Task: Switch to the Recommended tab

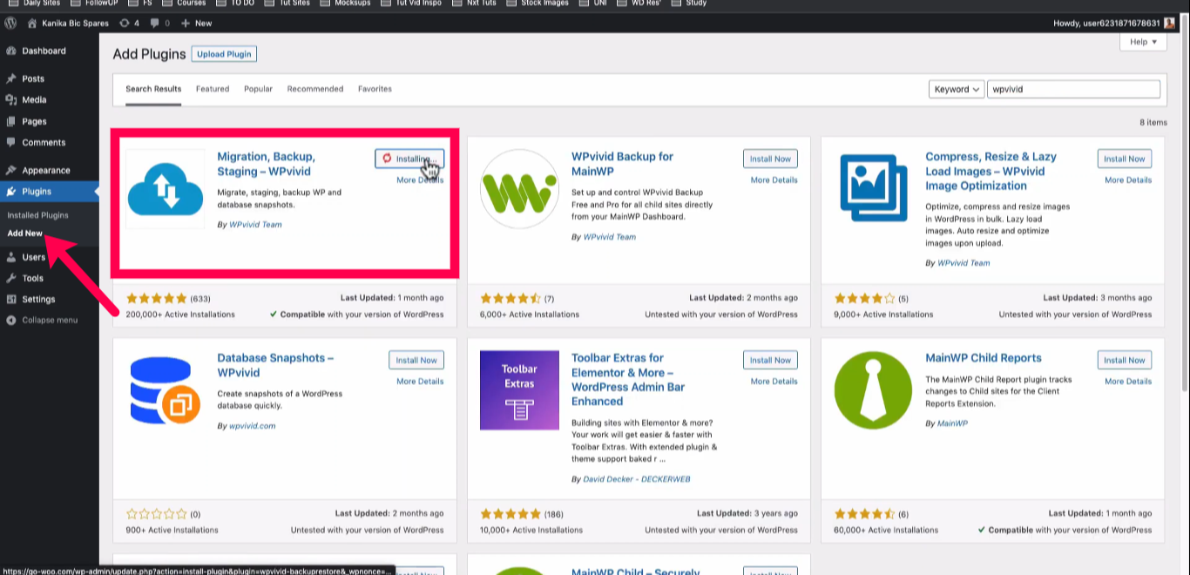Action: [315, 89]
